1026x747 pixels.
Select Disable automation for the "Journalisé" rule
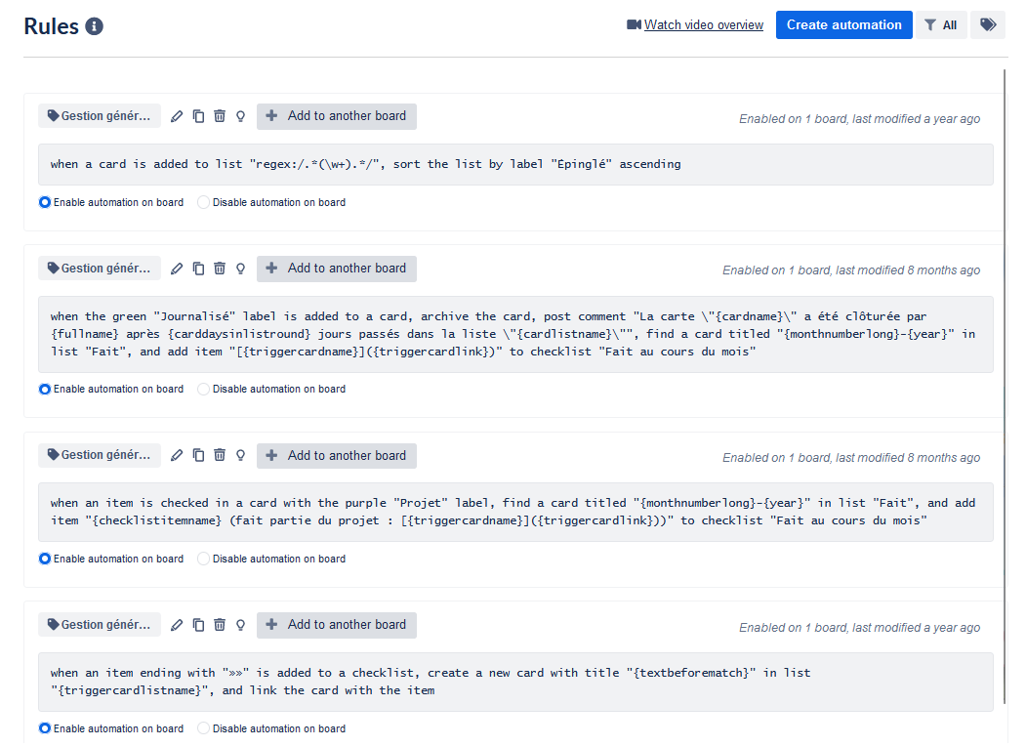pos(203,389)
